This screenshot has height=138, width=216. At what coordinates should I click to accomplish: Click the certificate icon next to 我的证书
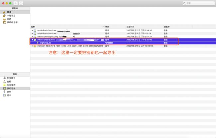click(4, 88)
